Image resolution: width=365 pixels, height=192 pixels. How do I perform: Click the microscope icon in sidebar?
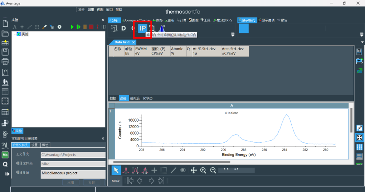coord(5,82)
